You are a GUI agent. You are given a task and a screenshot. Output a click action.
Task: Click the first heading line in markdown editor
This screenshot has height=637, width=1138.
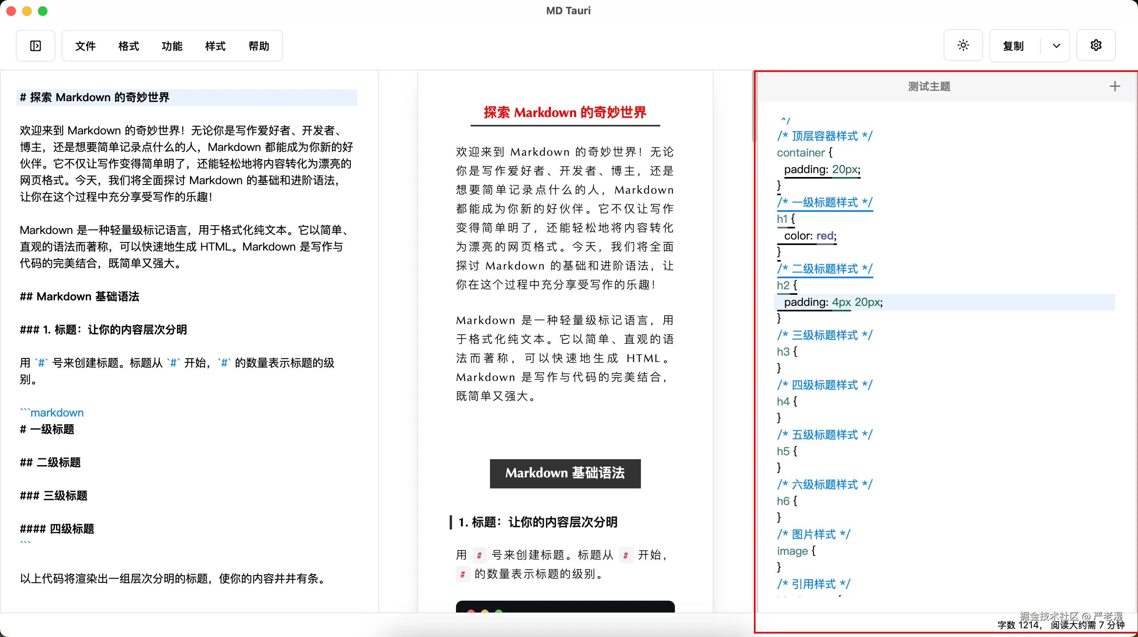point(95,97)
